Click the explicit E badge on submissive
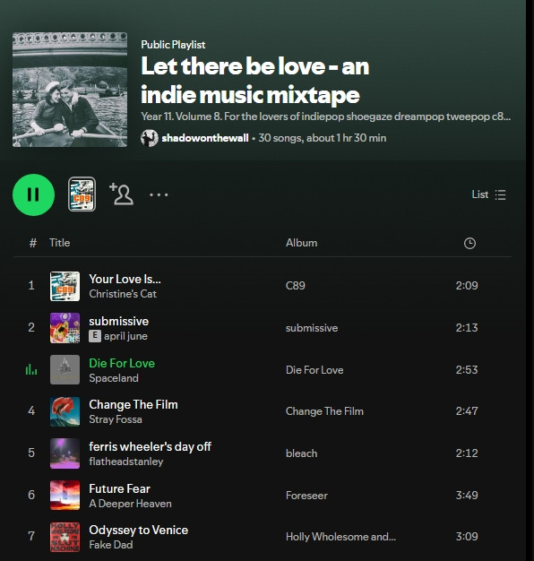 95,336
